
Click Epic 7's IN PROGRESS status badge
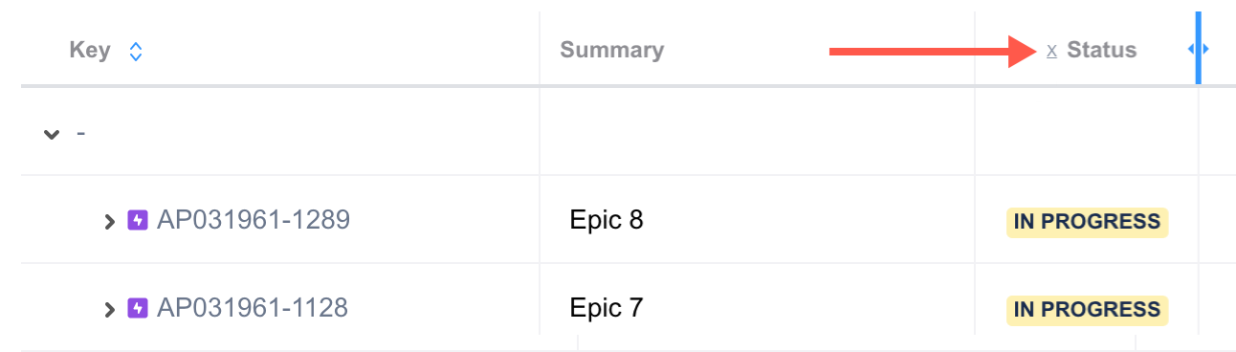pyautogui.click(x=1087, y=310)
